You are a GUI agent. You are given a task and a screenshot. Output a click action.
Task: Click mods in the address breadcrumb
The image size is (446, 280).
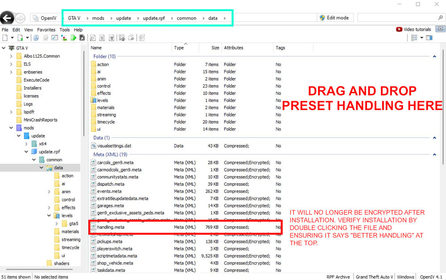pyautogui.click(x=98, y=18)
